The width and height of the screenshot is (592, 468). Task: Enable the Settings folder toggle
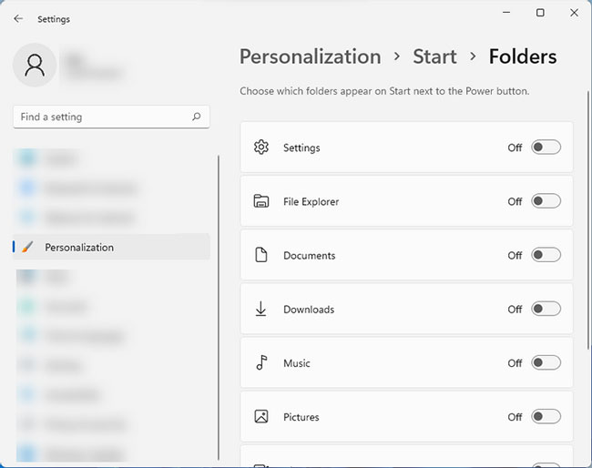546,148
